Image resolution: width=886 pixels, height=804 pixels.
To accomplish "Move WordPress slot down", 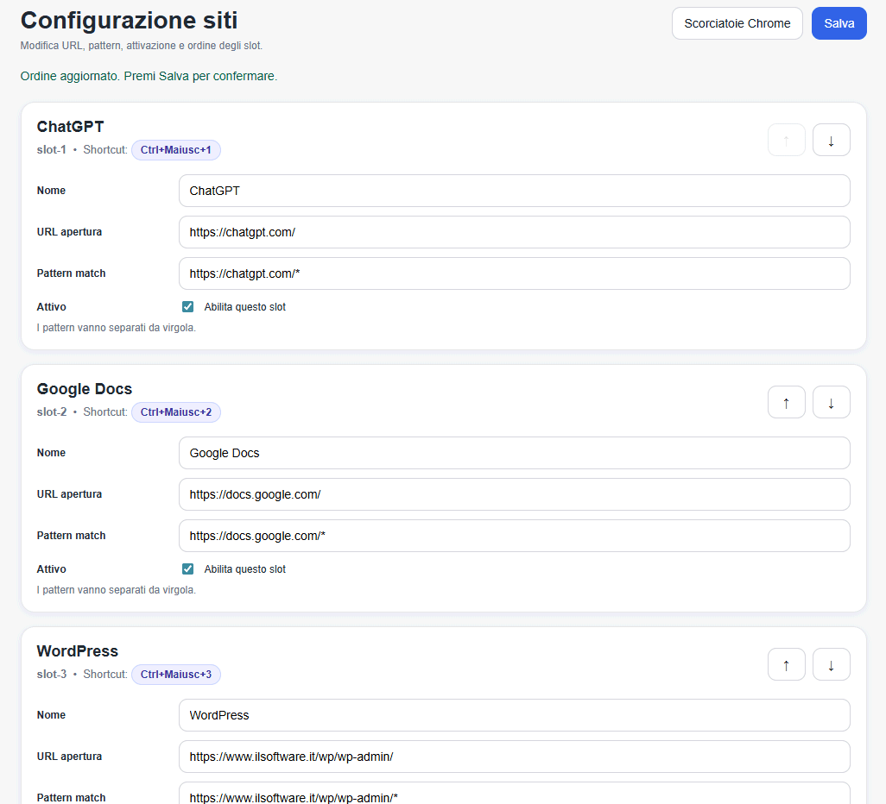I will 831,664.
